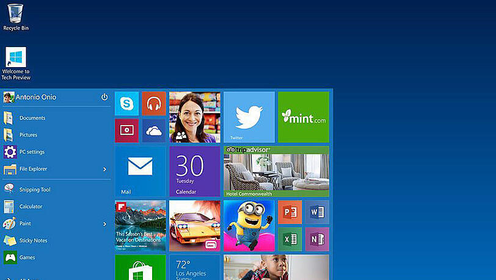The image size is (496, 280).
Task: Open the OneDrive cloud tile
Action: coord(154,131)
